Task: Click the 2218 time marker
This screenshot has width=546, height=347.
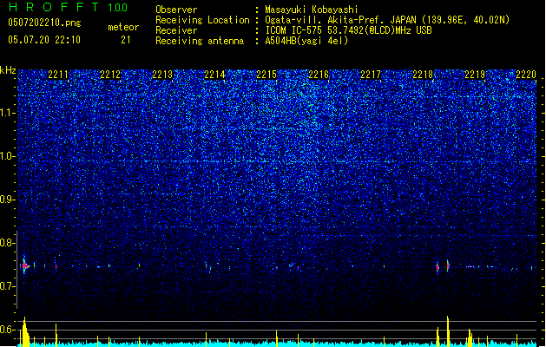Action: click(x=423, y=75)
